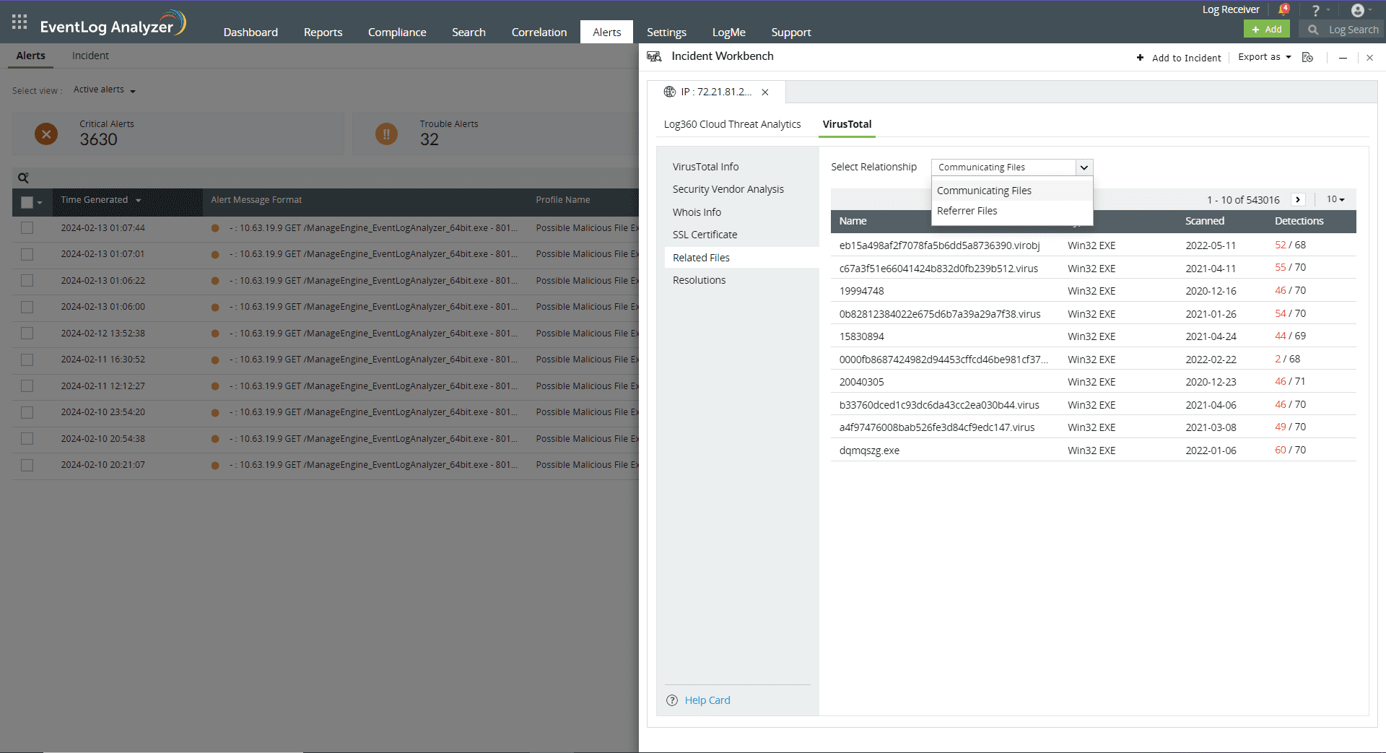Switch to Log360 Cloud Threat Analytics tab
Viewport: 1386px width, 753px height.
(x=731, y=123)
